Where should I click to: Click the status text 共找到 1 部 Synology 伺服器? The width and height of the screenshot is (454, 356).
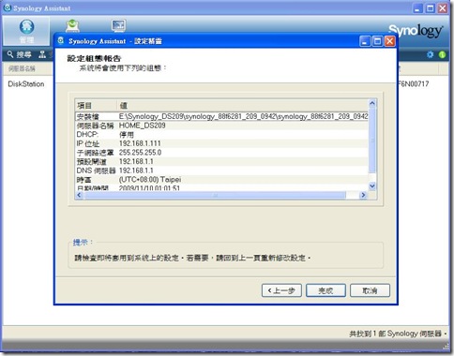pyautogui.click(x=398, y=334)
